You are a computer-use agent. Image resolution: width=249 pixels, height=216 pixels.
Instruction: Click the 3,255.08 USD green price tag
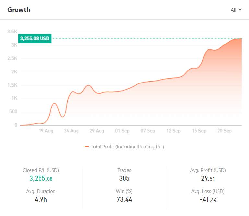click(35, 39)
